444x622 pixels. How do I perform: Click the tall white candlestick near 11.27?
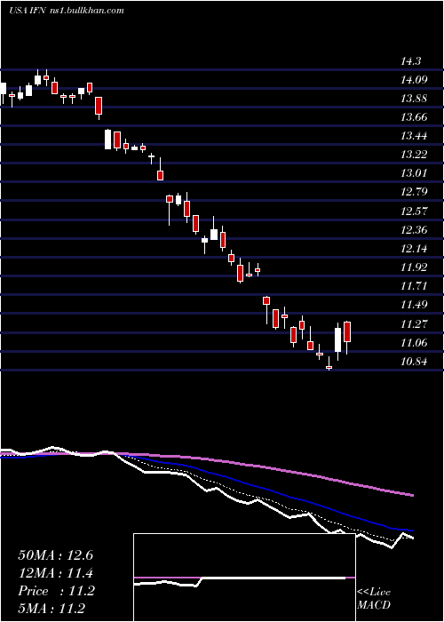(338, 339)
